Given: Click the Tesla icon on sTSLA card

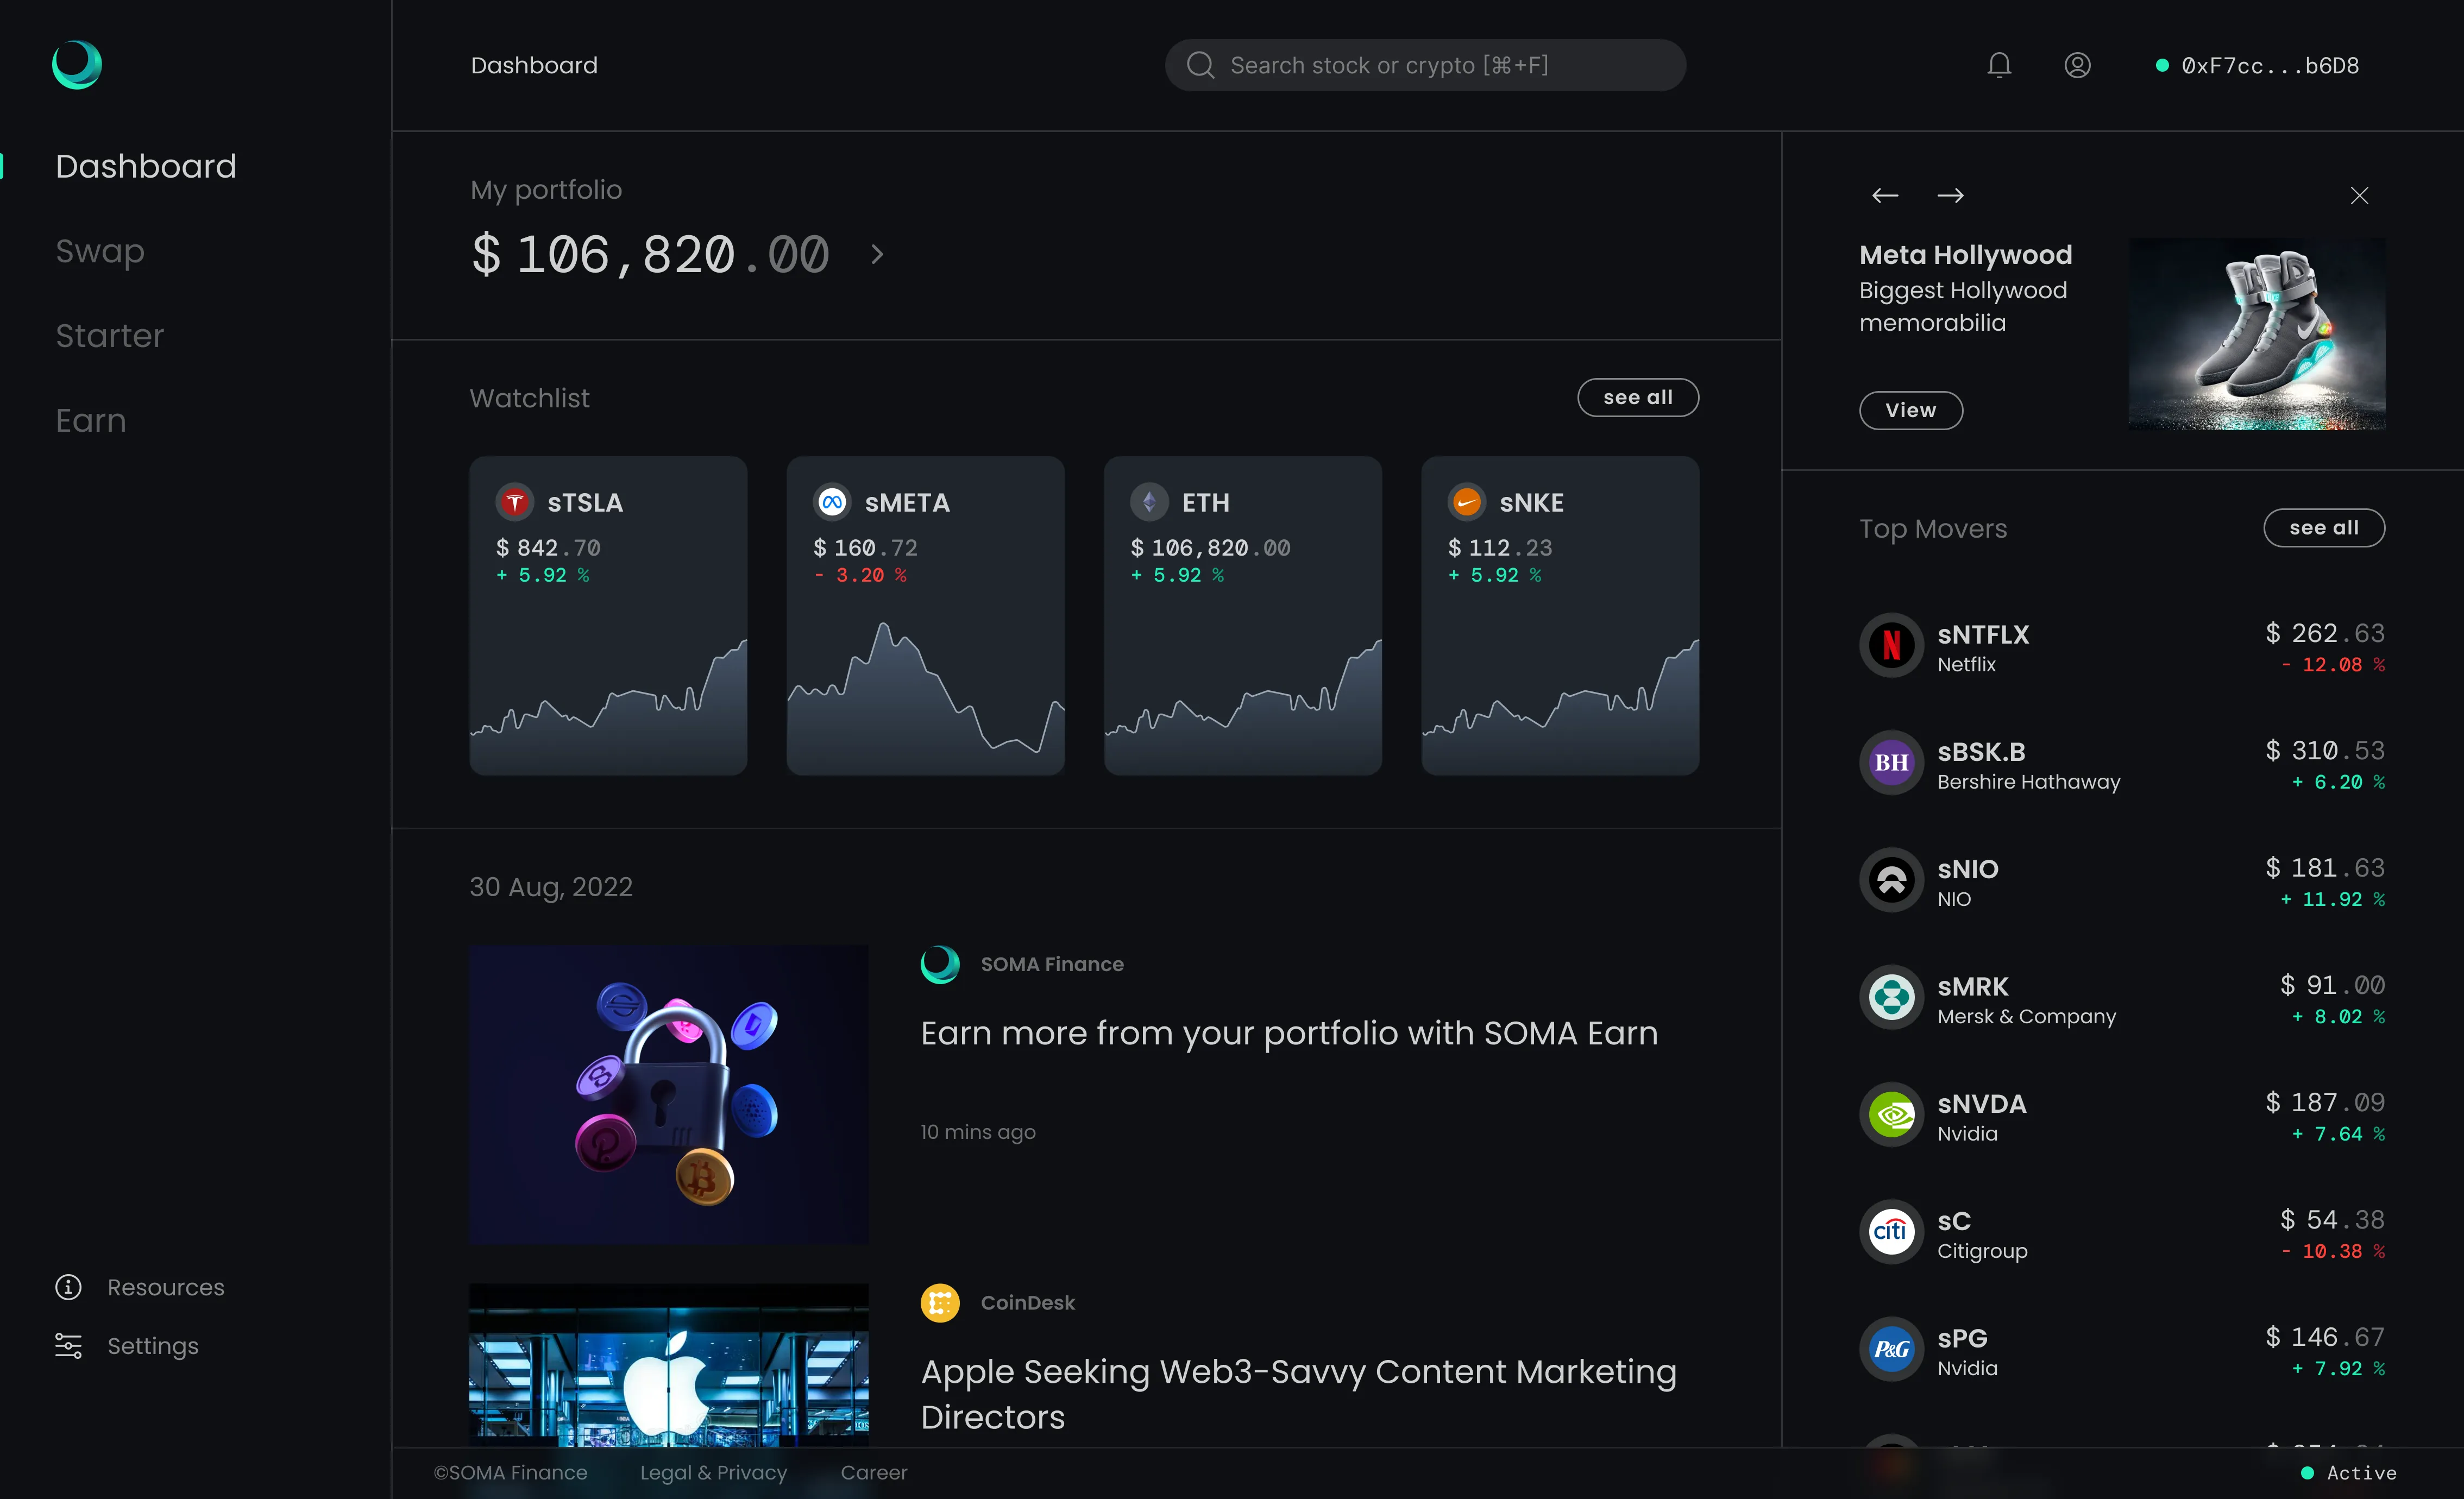Looking at the screenshot, I should click(515, 502).
